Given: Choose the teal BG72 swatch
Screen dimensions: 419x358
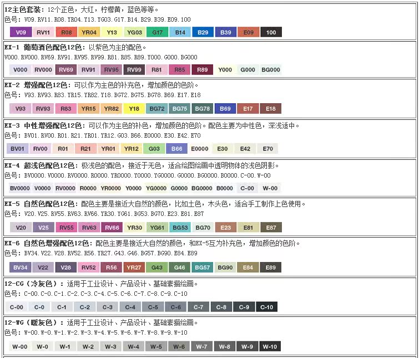Looking at the screenshot, I should point(157,109).
